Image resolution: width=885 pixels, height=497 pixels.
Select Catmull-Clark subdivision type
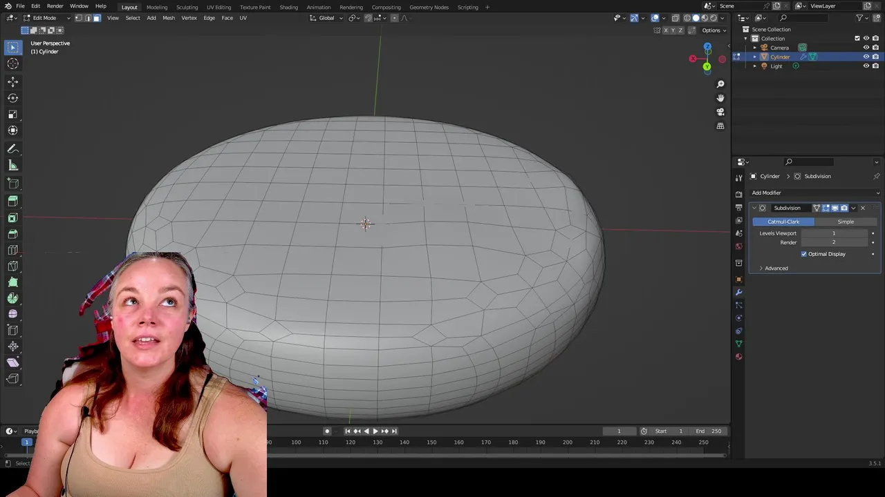click(783, 222)
